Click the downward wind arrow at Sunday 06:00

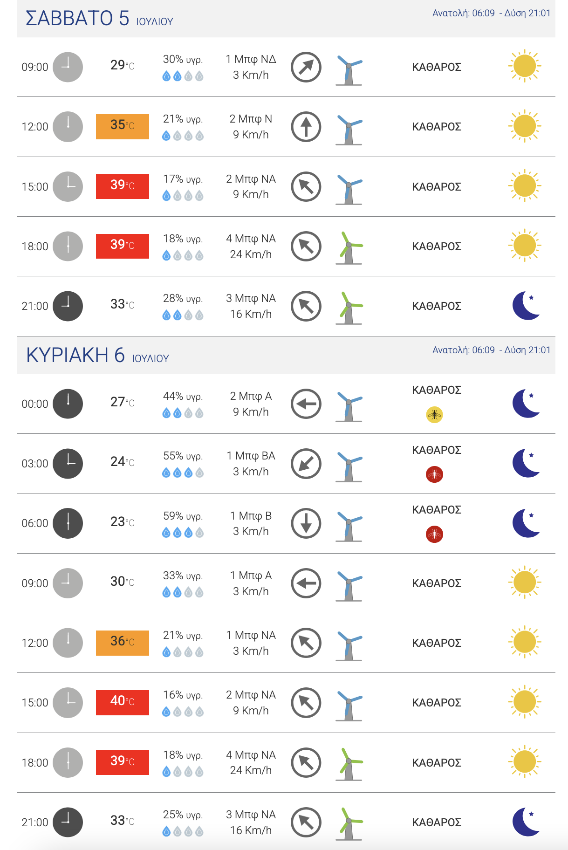[306, 523]
